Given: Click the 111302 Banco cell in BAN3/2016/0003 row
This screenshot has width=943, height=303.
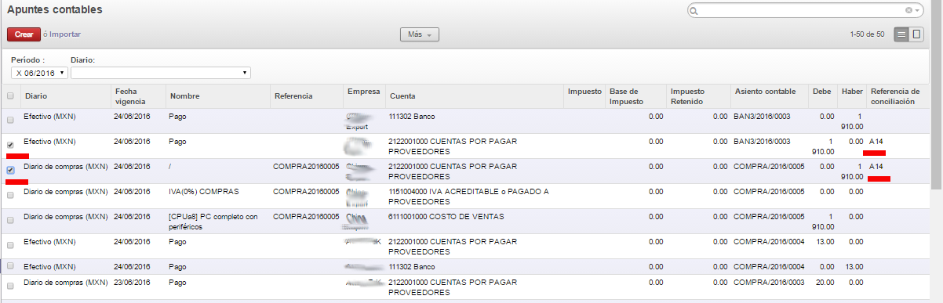Looking at the screenshot, I should (x=413, y=117).
